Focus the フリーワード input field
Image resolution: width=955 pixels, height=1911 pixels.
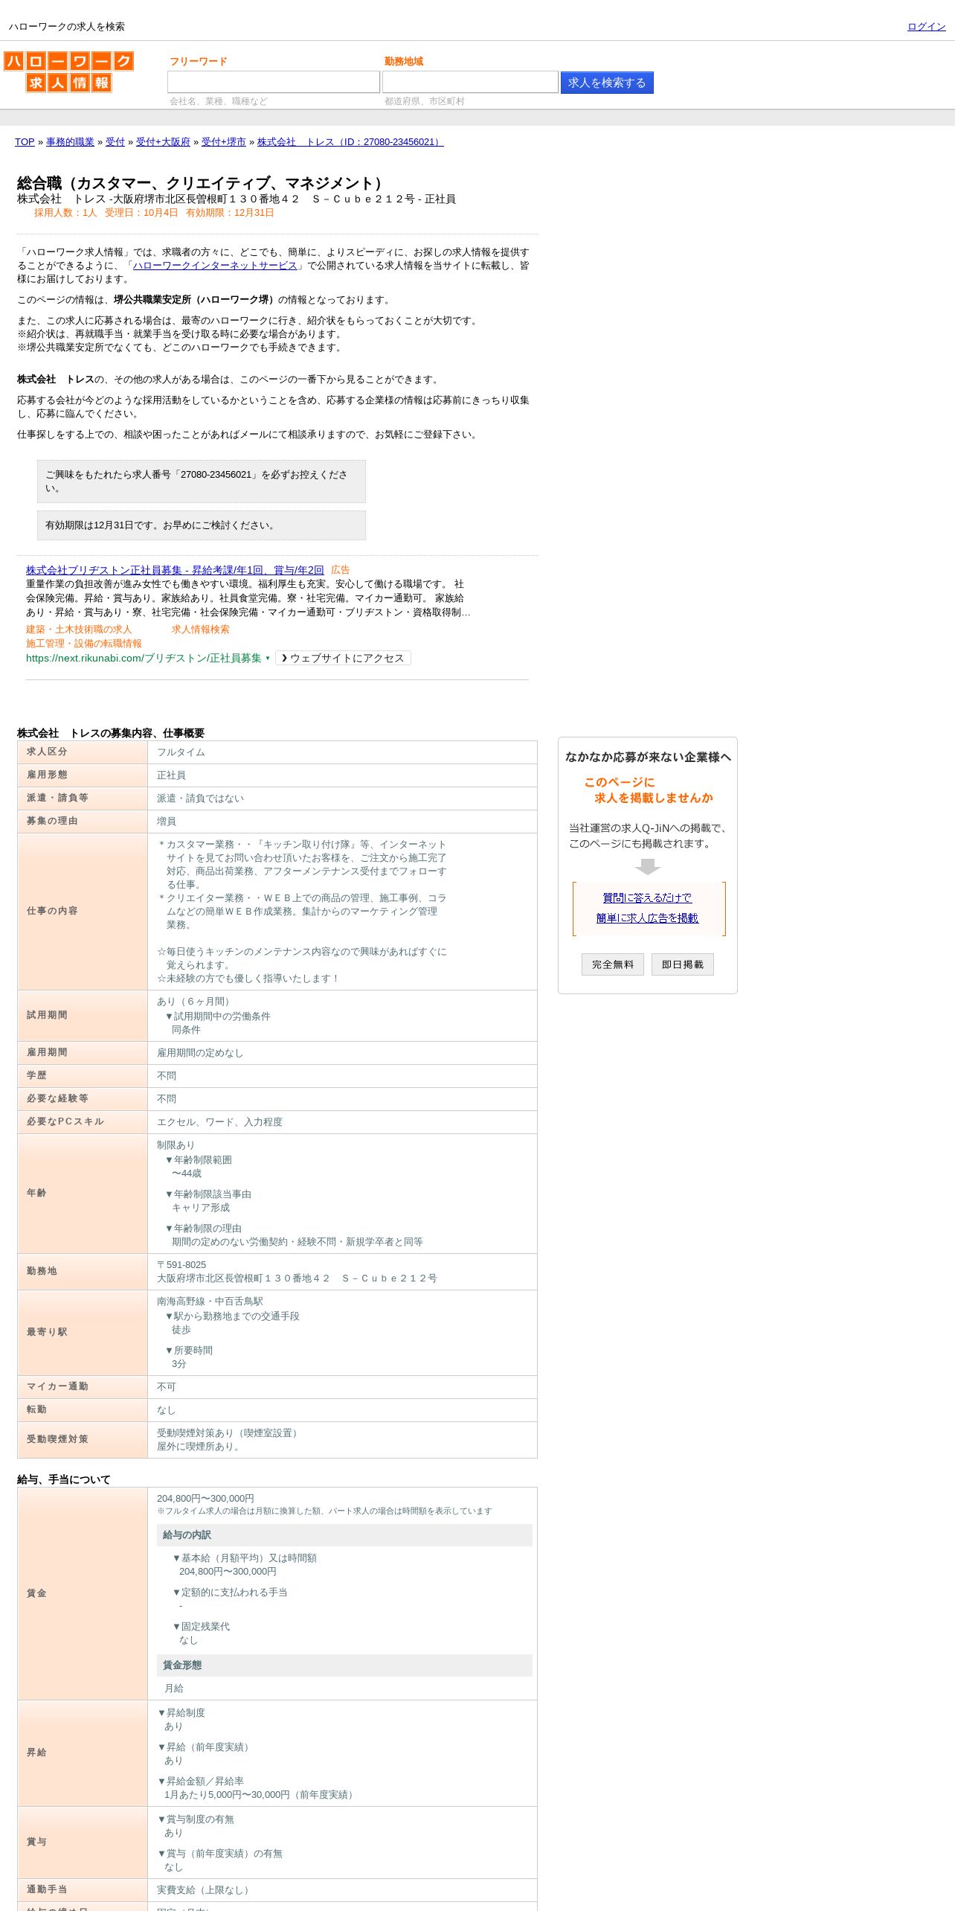274,82
